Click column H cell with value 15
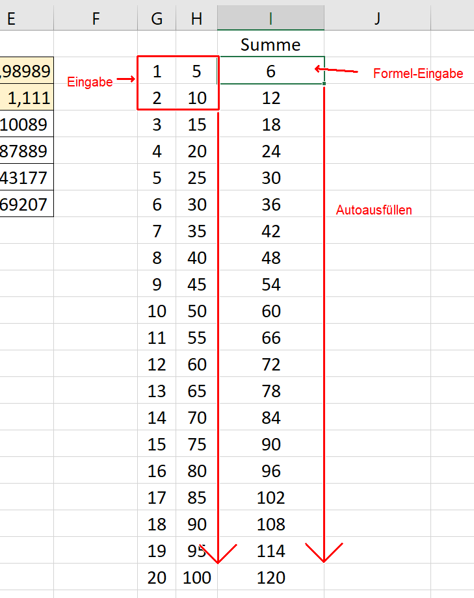Image resolution: width=474 pixels, height=598 pixels. pos(196,124)
